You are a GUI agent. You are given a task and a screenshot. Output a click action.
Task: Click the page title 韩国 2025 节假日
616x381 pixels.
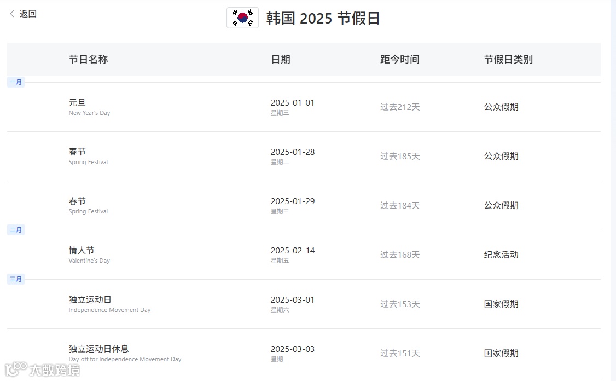323,18
